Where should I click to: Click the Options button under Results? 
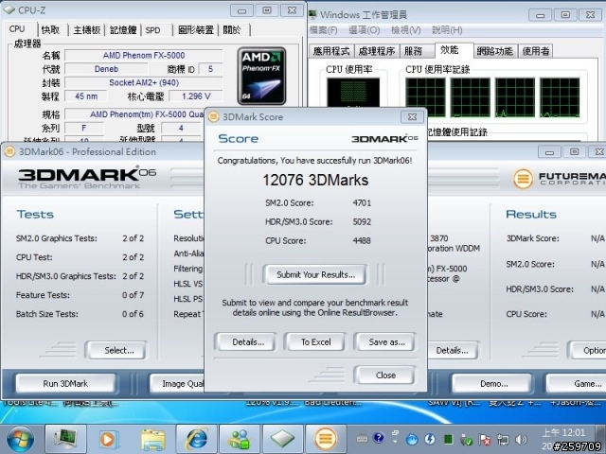(587, 351)
